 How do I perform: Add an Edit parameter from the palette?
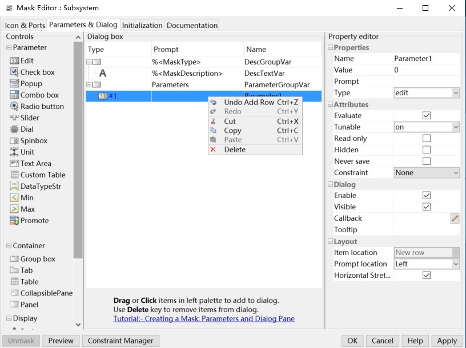pos(22,60)
